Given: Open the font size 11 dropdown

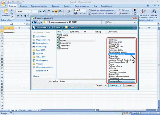Looking at the screenshot, I should (37, 11).
